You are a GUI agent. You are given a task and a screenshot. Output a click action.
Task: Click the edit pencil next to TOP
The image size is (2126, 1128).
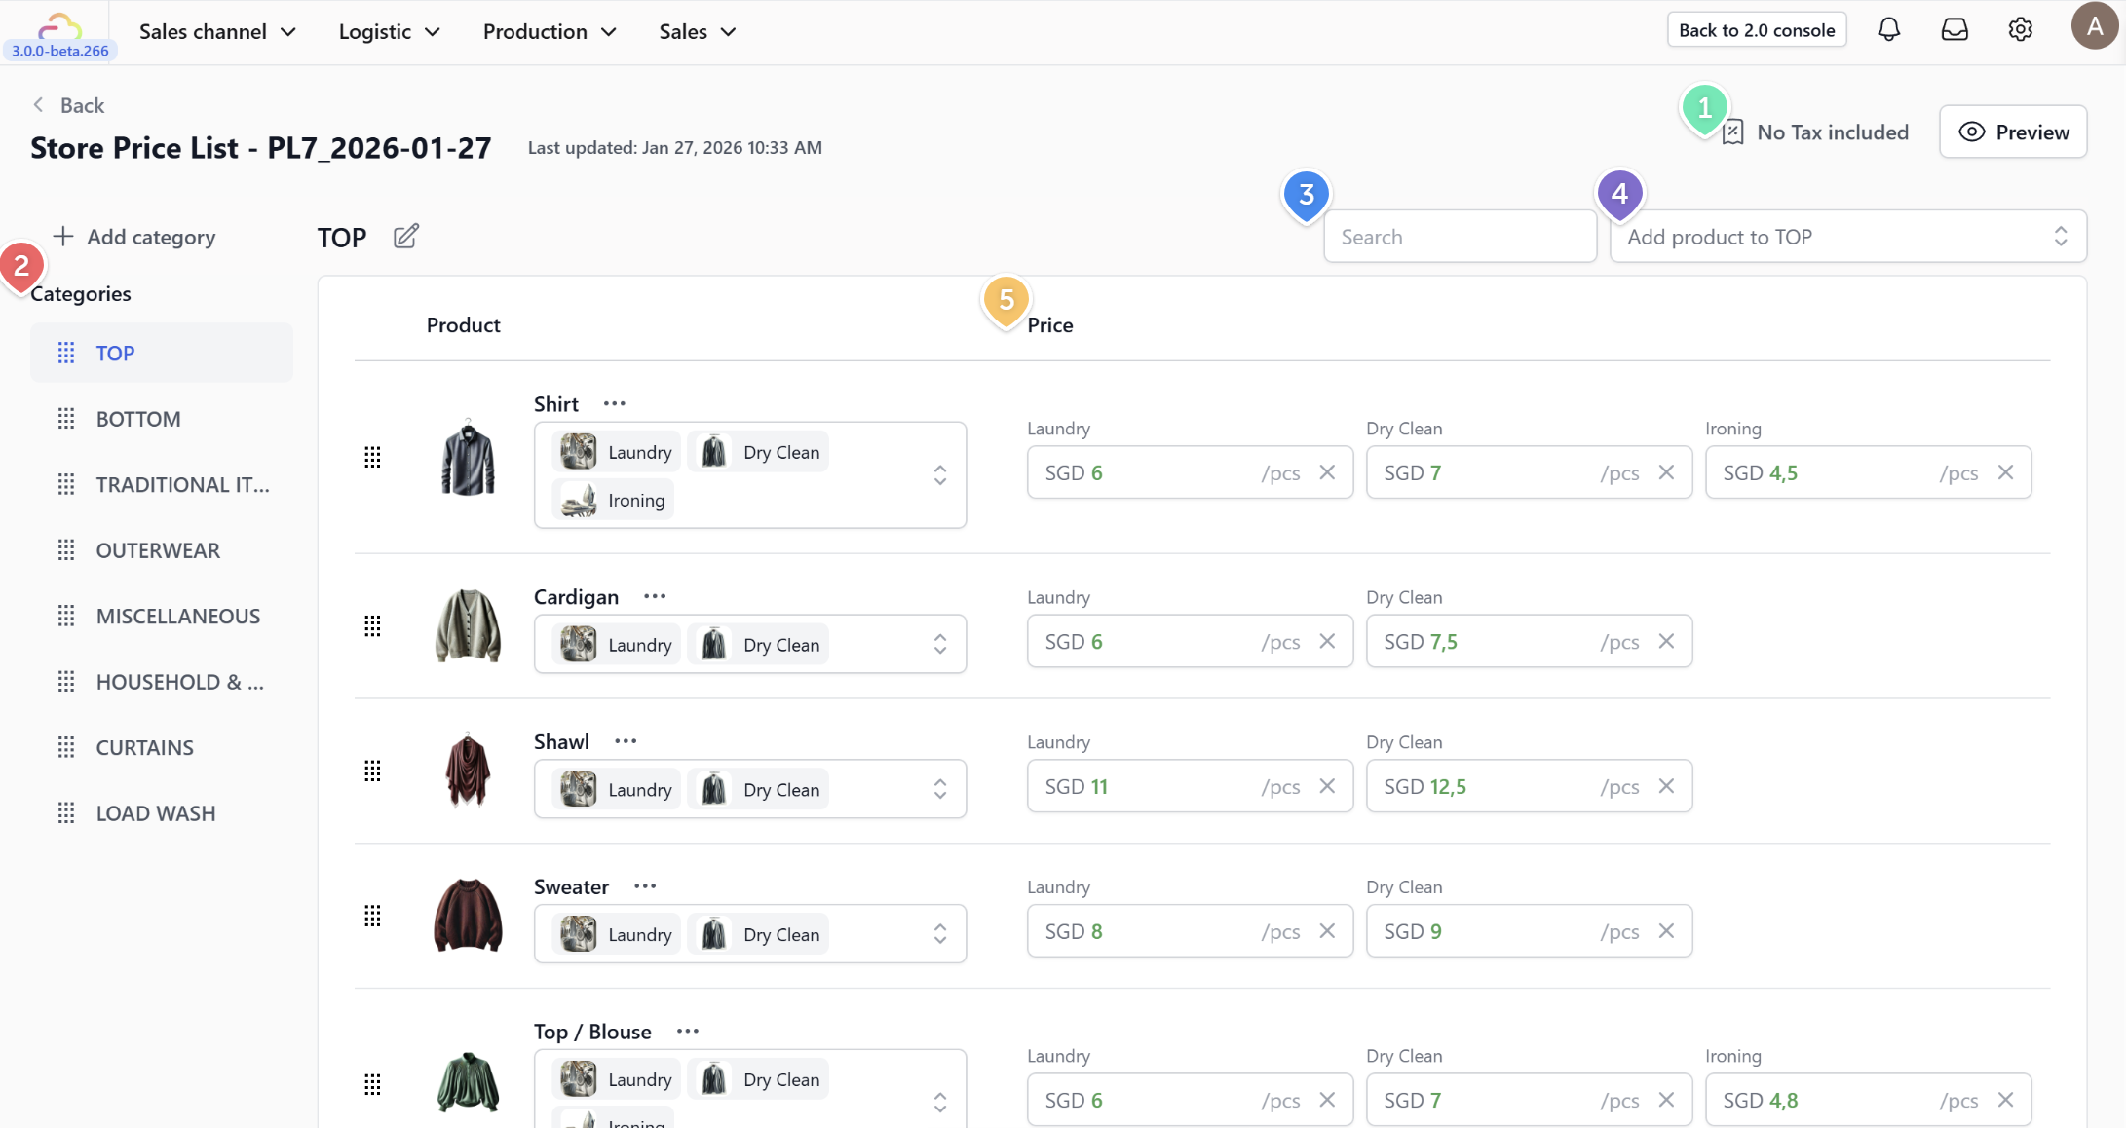pyautogui.click(x=406, y=237)
